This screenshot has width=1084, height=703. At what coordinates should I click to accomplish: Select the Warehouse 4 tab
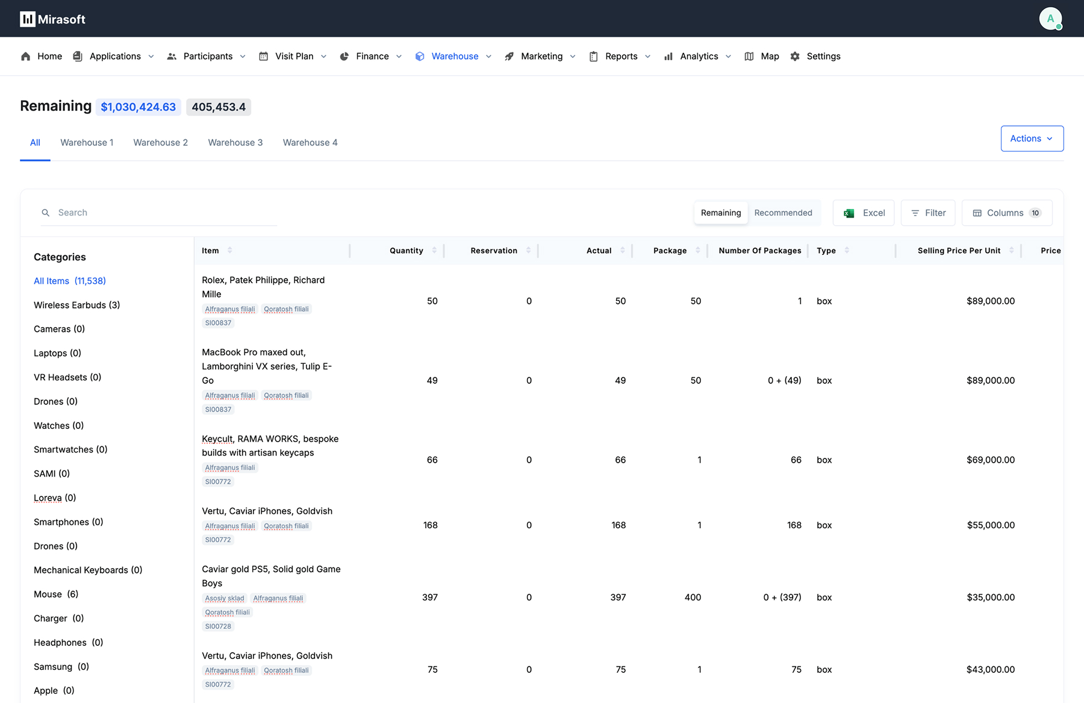310,143
